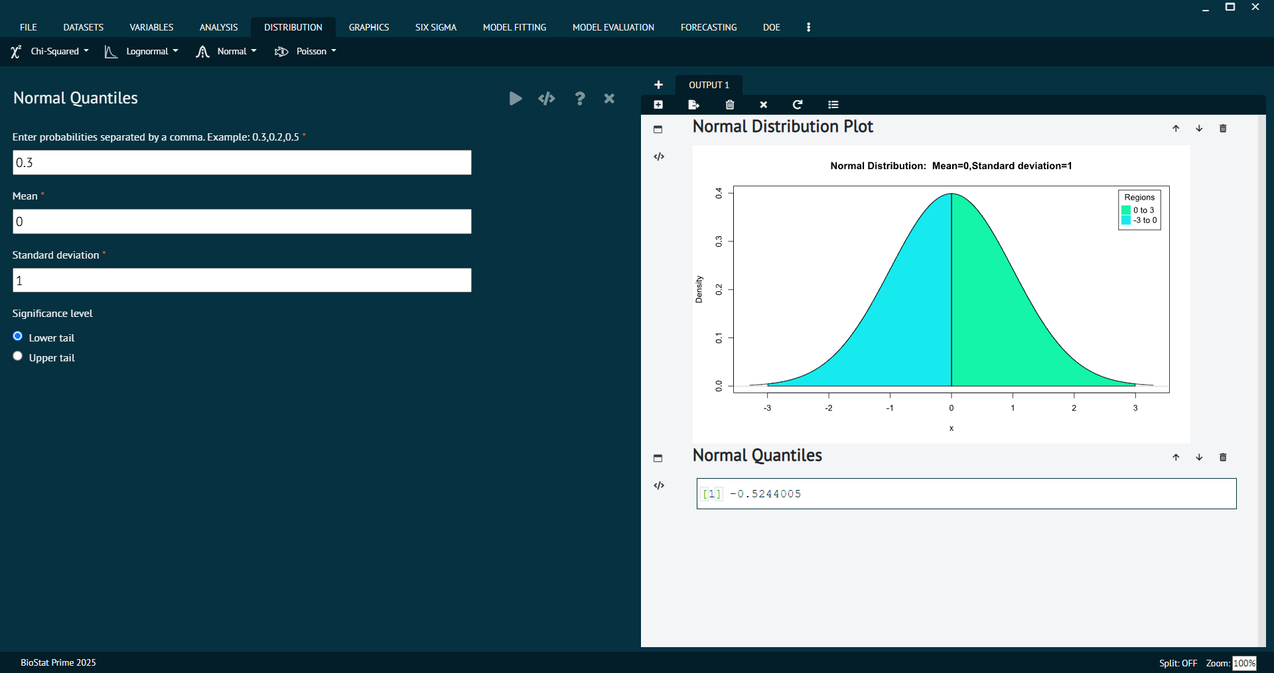The width and height of the screenshot is (1274, 673).
Task: Delete the Normal Quantiles output
Action: click(1223, 458)
